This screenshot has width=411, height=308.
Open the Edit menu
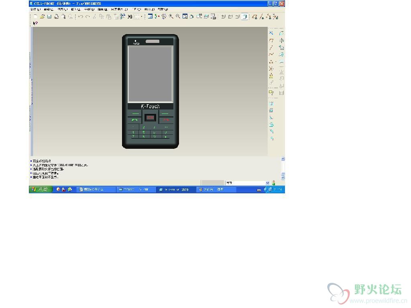49,9
